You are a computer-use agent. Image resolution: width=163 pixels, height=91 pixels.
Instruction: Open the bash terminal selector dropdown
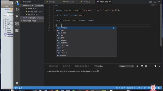pyautogui.click(x=126, y=66)
